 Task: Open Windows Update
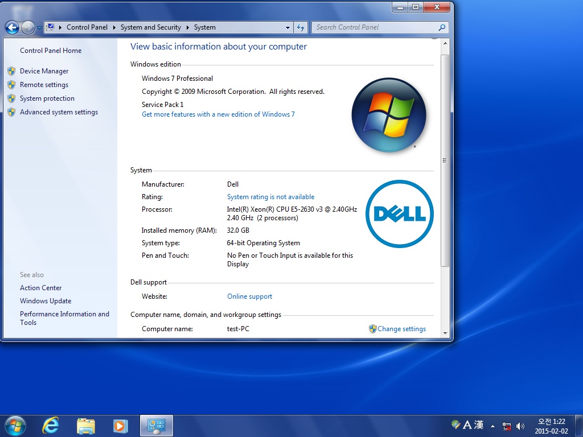pos(46,301)
